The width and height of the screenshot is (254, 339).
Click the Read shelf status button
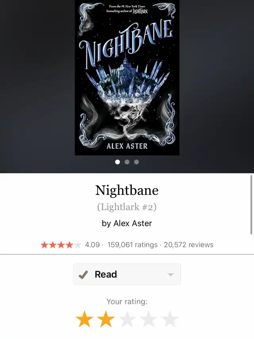point(127,274)
